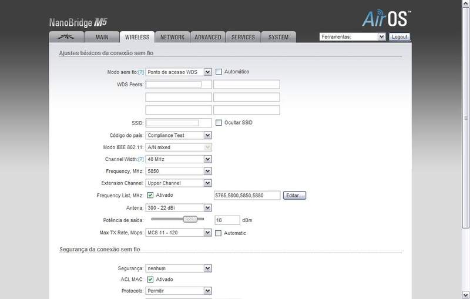Select the WIRELESS tab
Viewport: 470px width, 299px height.
tap(137, 37)
